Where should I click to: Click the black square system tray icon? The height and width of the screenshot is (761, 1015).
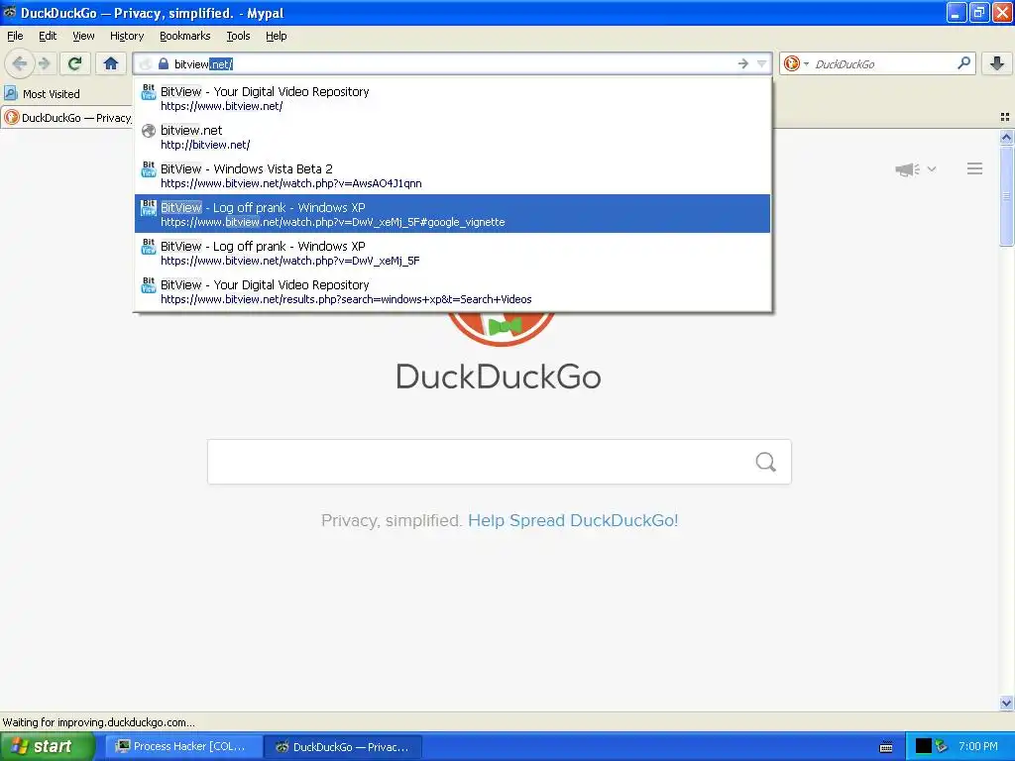tap(923, 746)
